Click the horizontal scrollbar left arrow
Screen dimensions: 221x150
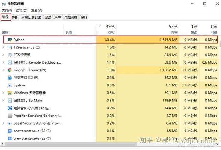pos(2,144)
